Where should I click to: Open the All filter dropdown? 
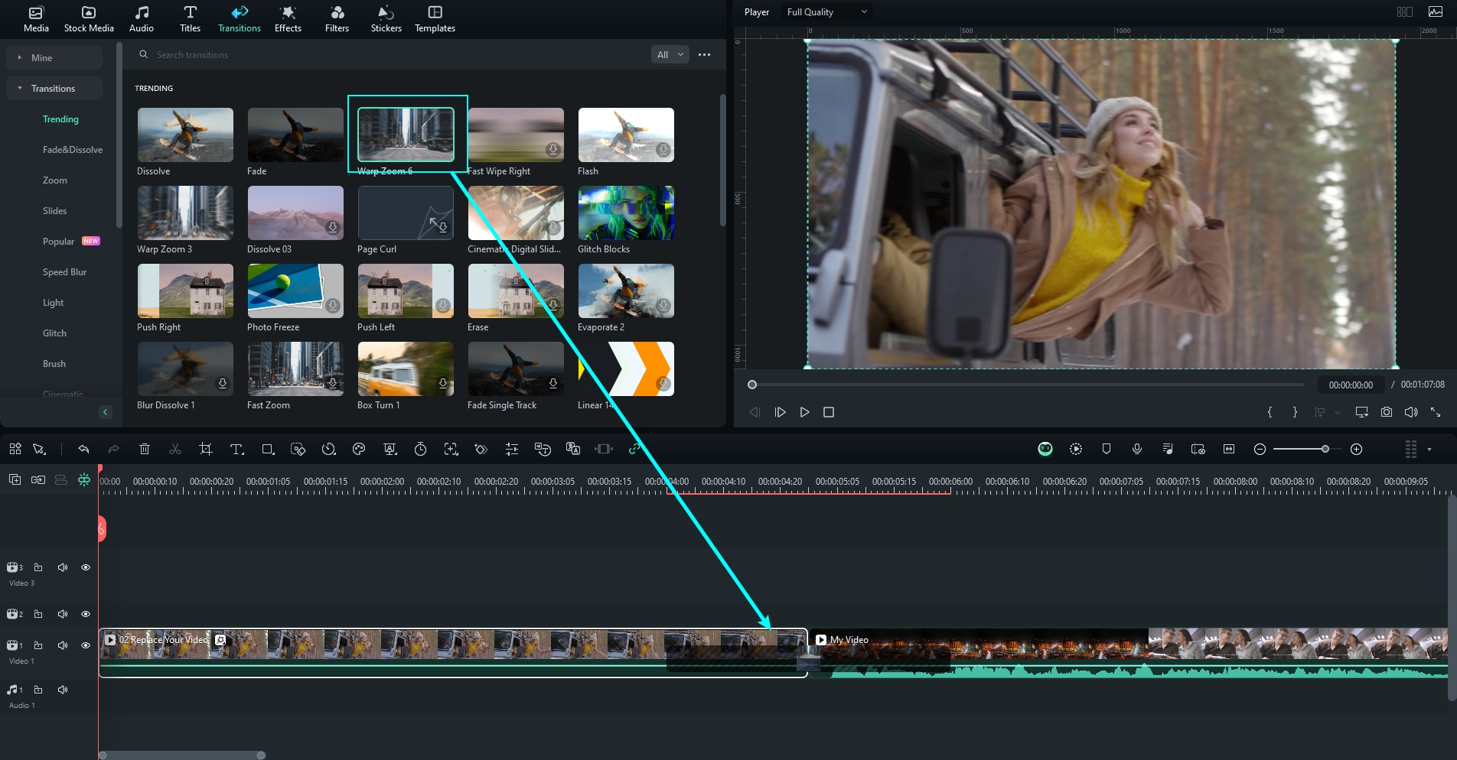pos(670,54)
